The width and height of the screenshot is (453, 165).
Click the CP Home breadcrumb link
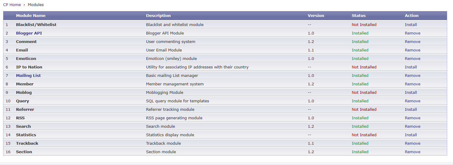(12, 5)
